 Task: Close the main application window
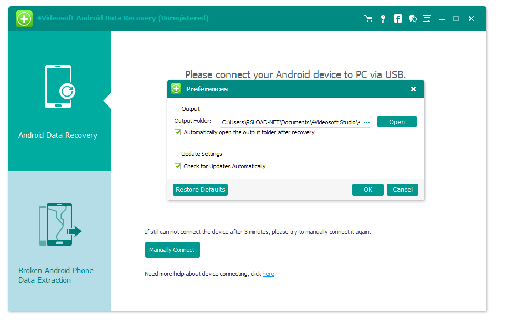(471, 19)
